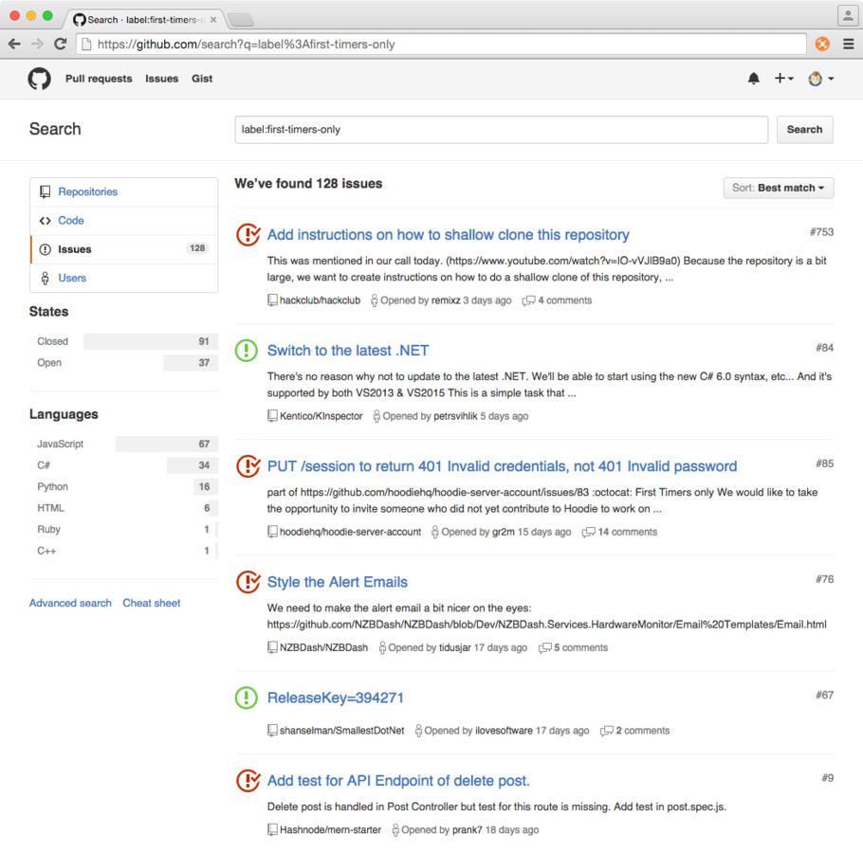Click closed-issue icon next to shallow clone issue
This screenshot has height=853, width=863.
248,235
